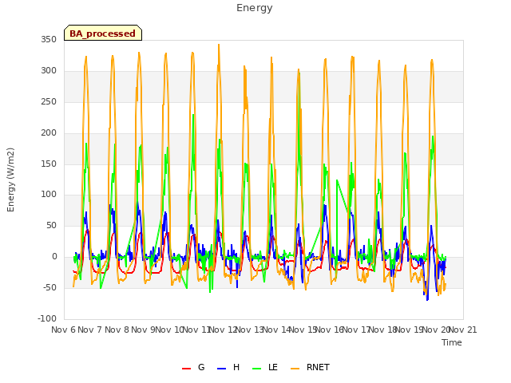This screenshot has height=383, width=511.
Task: Click the chart title Energy
Action: point(254,8)
